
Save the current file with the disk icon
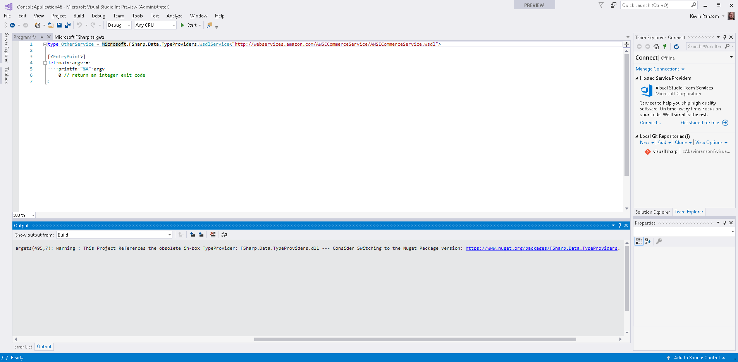(59, 25)
